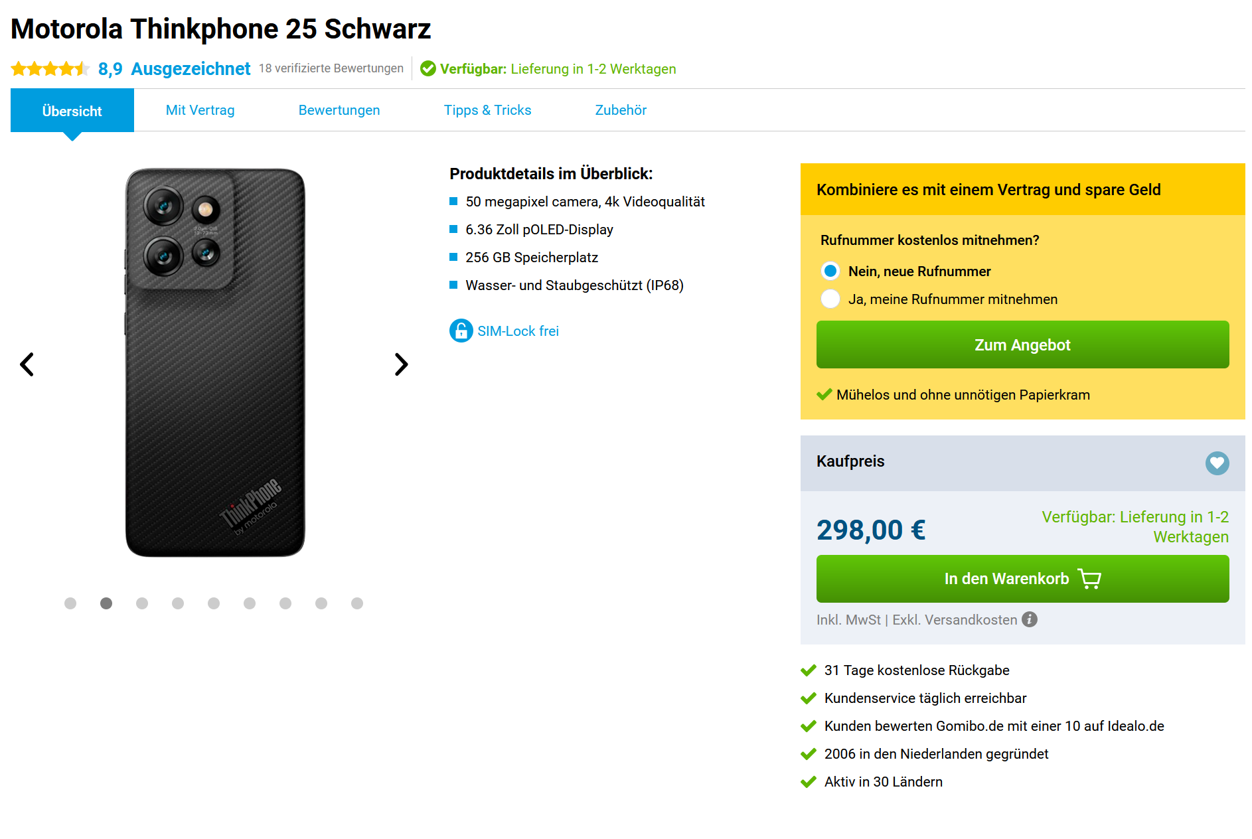Switch to the Bewertungen tab
1252x839 pixels.
(339, 110)
